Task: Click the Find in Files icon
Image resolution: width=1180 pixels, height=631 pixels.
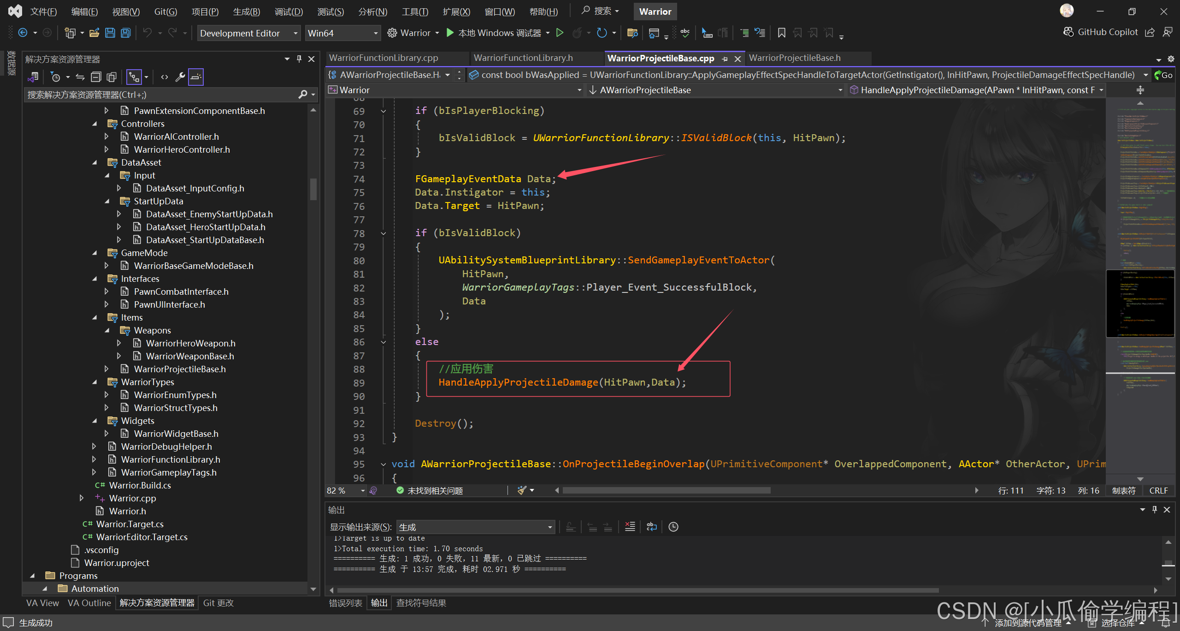Action: pyautogui.click(x=632, y=33)
